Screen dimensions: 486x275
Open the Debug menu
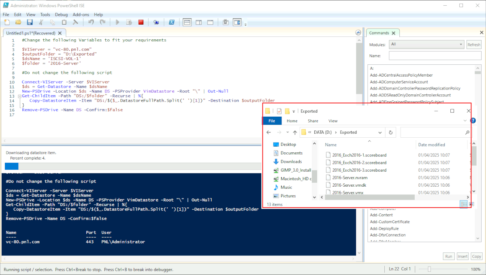[61, 15]
